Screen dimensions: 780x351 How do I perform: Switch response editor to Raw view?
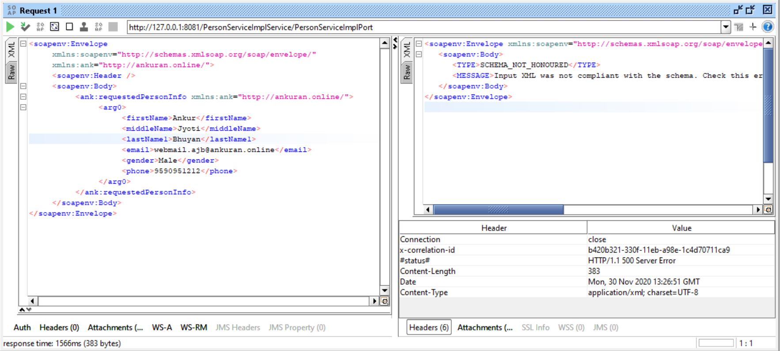[407, 72]
